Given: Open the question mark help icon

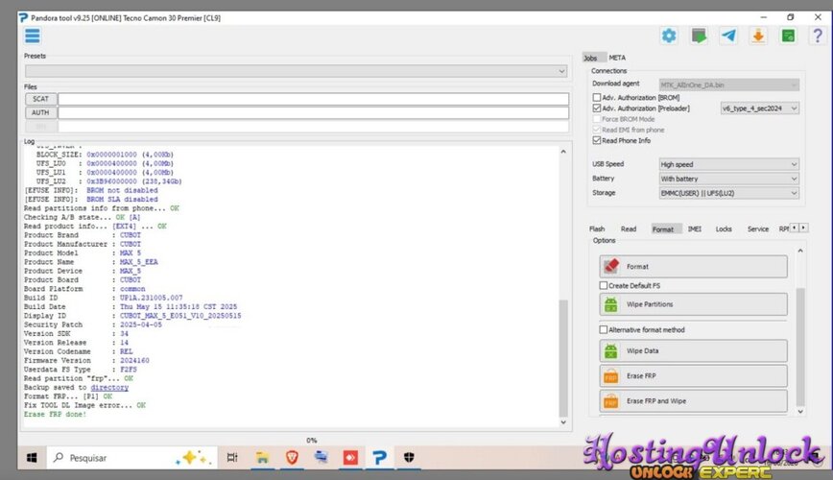Looking at the screenshot, I should (x=818, y=36).
